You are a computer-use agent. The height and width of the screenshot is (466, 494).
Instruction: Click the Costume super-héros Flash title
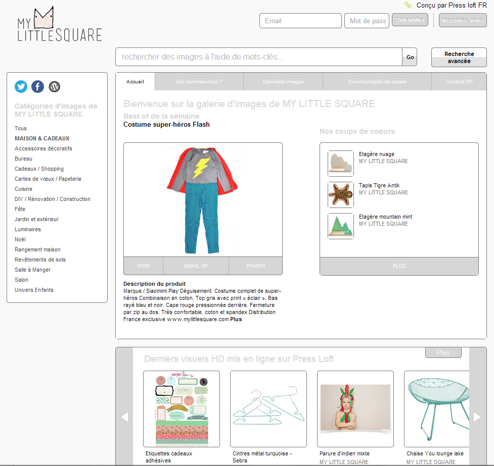point(166,124)
